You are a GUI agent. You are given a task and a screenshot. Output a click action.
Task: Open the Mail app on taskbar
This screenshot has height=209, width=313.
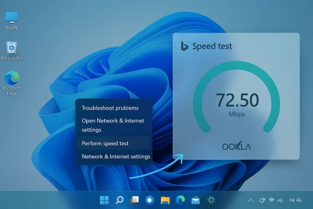196,200
